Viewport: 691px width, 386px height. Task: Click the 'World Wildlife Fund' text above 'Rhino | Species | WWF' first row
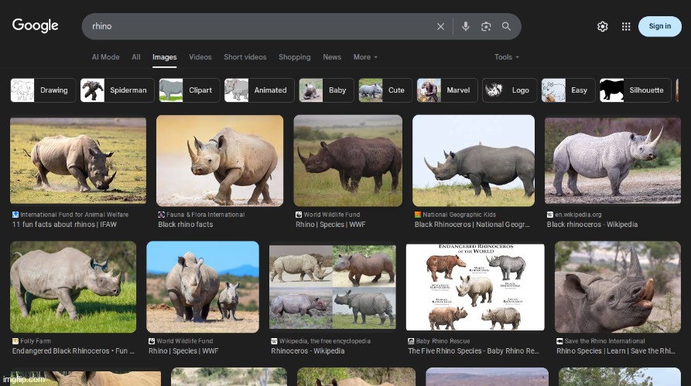332,215
